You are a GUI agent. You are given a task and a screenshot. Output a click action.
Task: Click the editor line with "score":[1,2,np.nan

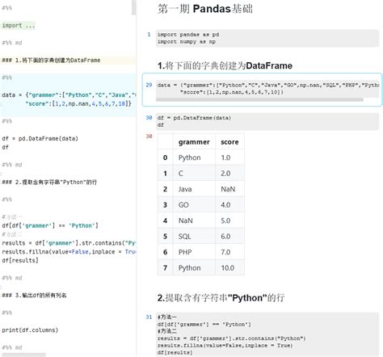[x=78, y=103]
